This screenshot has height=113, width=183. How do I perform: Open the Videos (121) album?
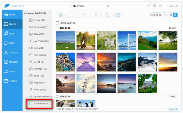pyautogui.click(x=37, y=48)
